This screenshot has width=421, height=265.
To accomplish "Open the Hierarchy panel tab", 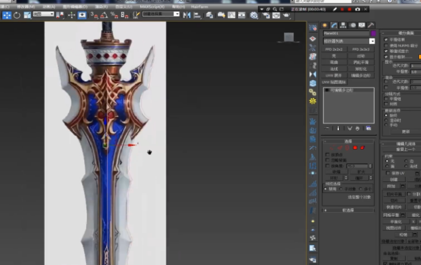I will (x=343, y=25).
